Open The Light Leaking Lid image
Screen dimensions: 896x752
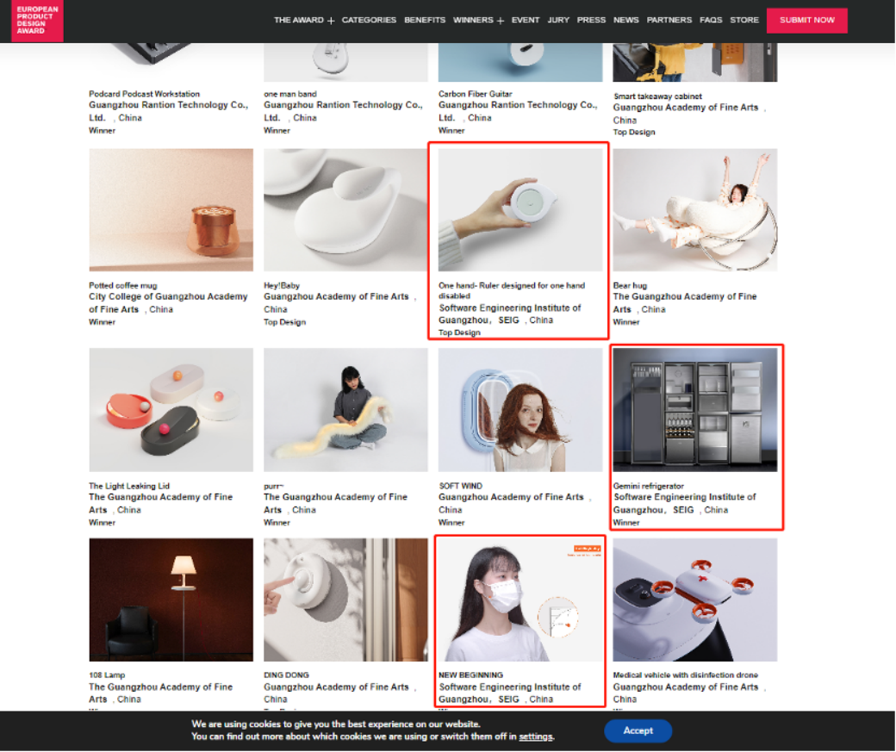tap(171, 410)
